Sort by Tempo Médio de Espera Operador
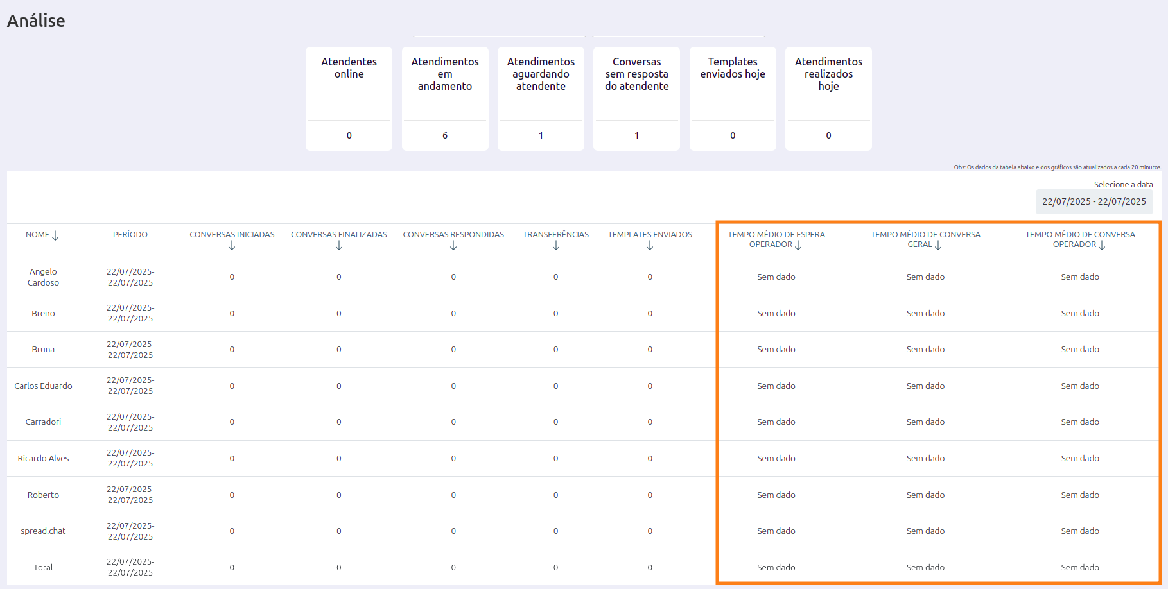The height and width of the screenshot is (589, 1168). point(798,245)
